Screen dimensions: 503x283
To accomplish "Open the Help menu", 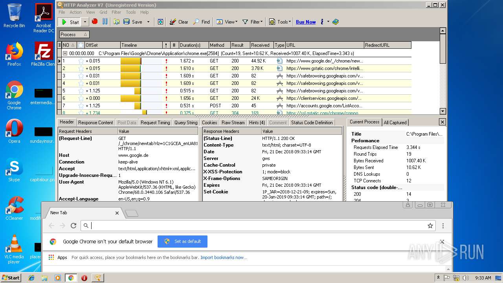I will coord(145,12).
